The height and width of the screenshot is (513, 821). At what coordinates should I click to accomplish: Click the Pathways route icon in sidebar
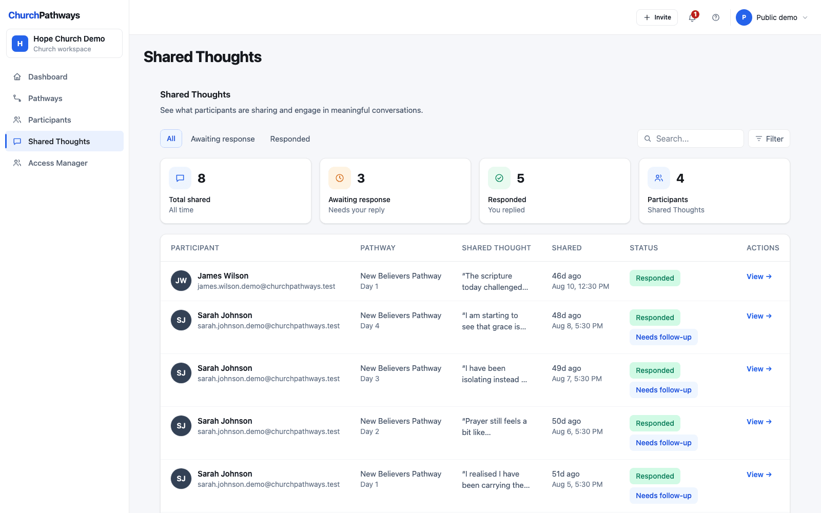pyautogui.click(x=17, y=98)
